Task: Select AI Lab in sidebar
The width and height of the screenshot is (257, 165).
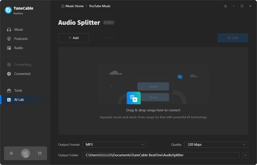Action: point(19,100)
